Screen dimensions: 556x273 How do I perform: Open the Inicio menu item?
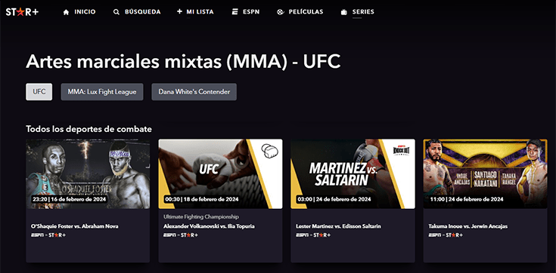85,12
